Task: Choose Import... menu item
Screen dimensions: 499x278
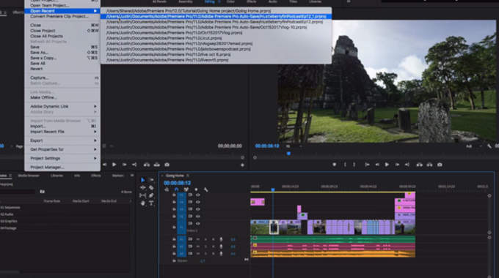Action: tap(62, 127)
